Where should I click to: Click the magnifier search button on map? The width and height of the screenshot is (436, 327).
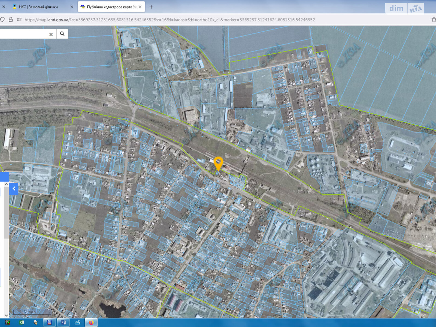click(x=62, y=34)
